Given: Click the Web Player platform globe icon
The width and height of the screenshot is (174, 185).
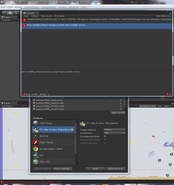Looking at the screenshot, I should tap(36, 123).
